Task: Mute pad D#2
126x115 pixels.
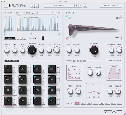Action: 58,68
